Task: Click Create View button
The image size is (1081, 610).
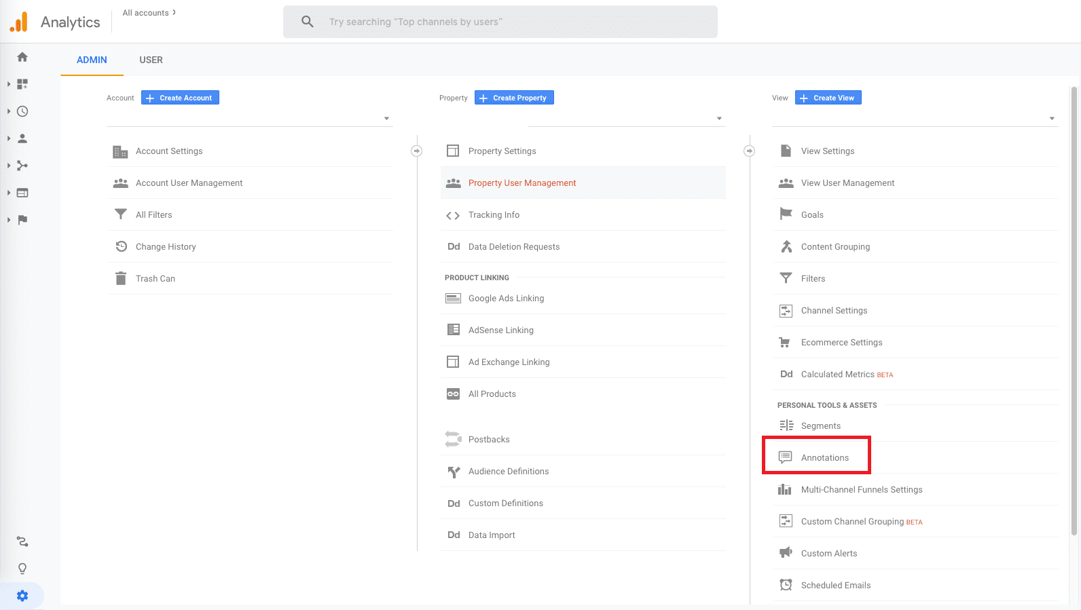Action: coord(828,98)
